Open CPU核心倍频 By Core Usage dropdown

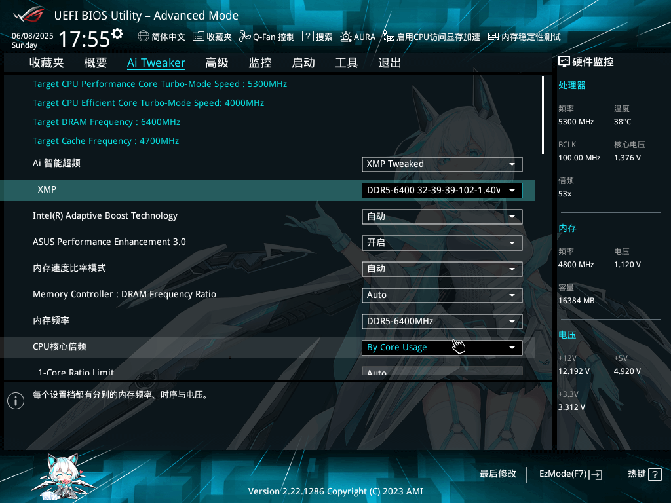(x=442, y=347)
